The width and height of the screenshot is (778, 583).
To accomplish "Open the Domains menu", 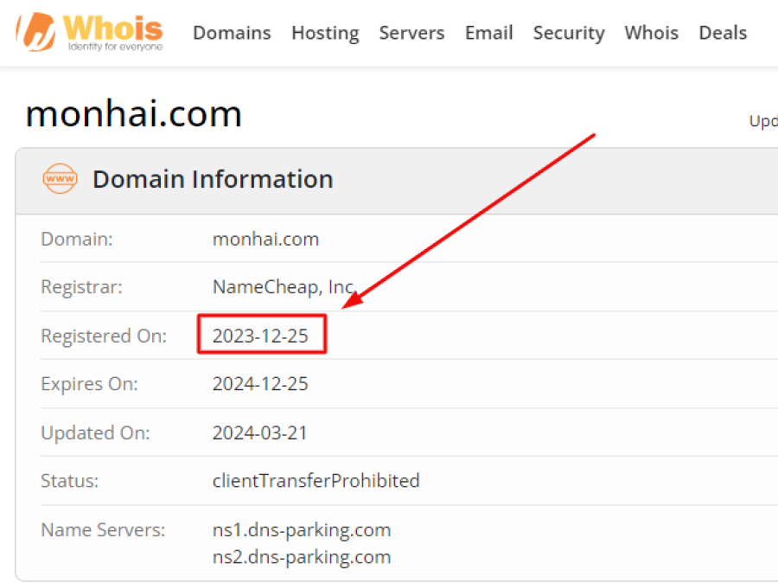I will (232, 33).
